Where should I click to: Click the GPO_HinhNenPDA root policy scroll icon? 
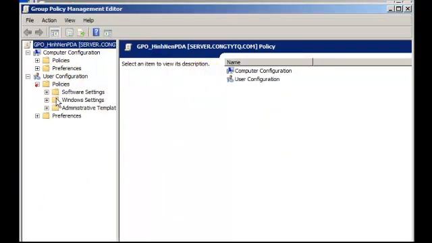[x=28, y=45]
